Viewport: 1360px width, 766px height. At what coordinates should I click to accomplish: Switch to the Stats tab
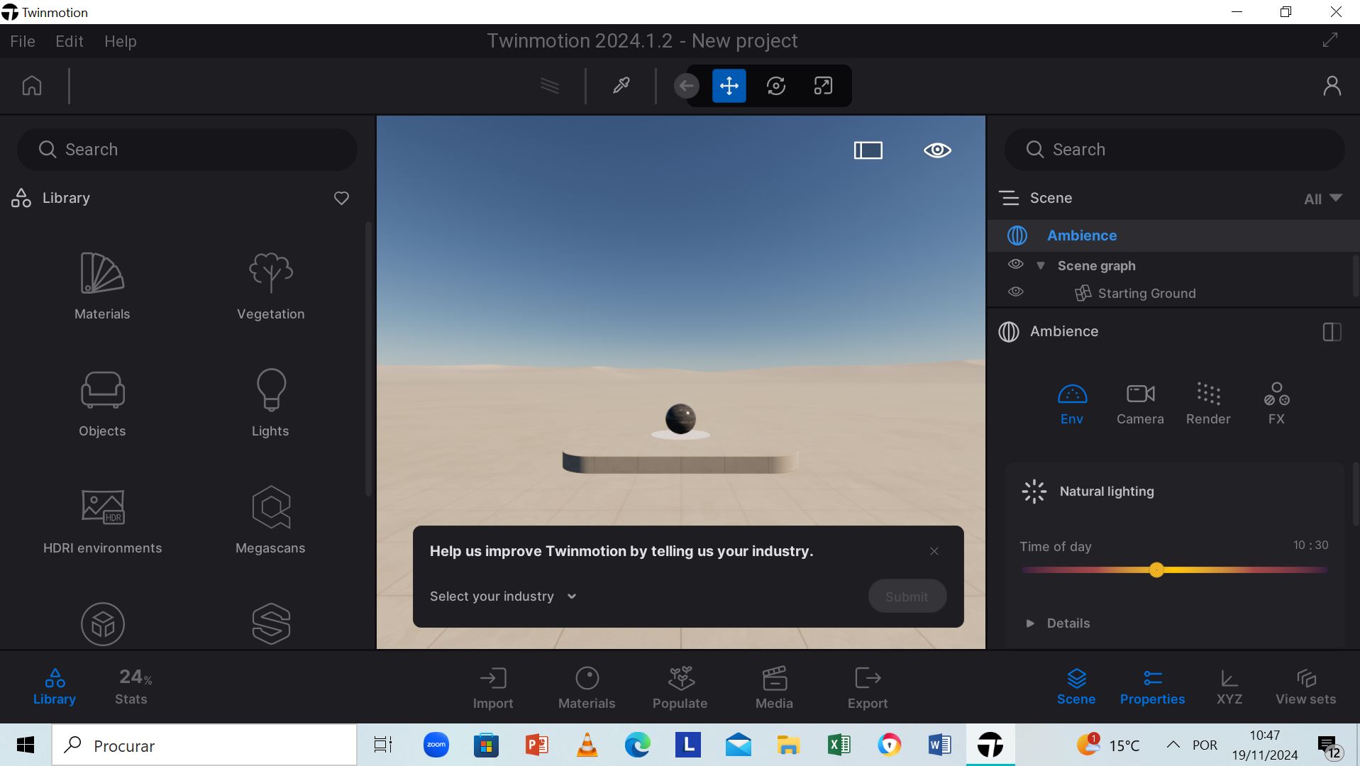132,687
